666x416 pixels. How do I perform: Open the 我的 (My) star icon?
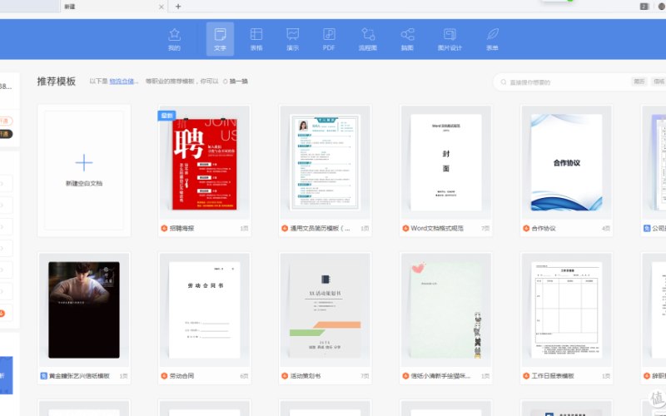point(174,39)
